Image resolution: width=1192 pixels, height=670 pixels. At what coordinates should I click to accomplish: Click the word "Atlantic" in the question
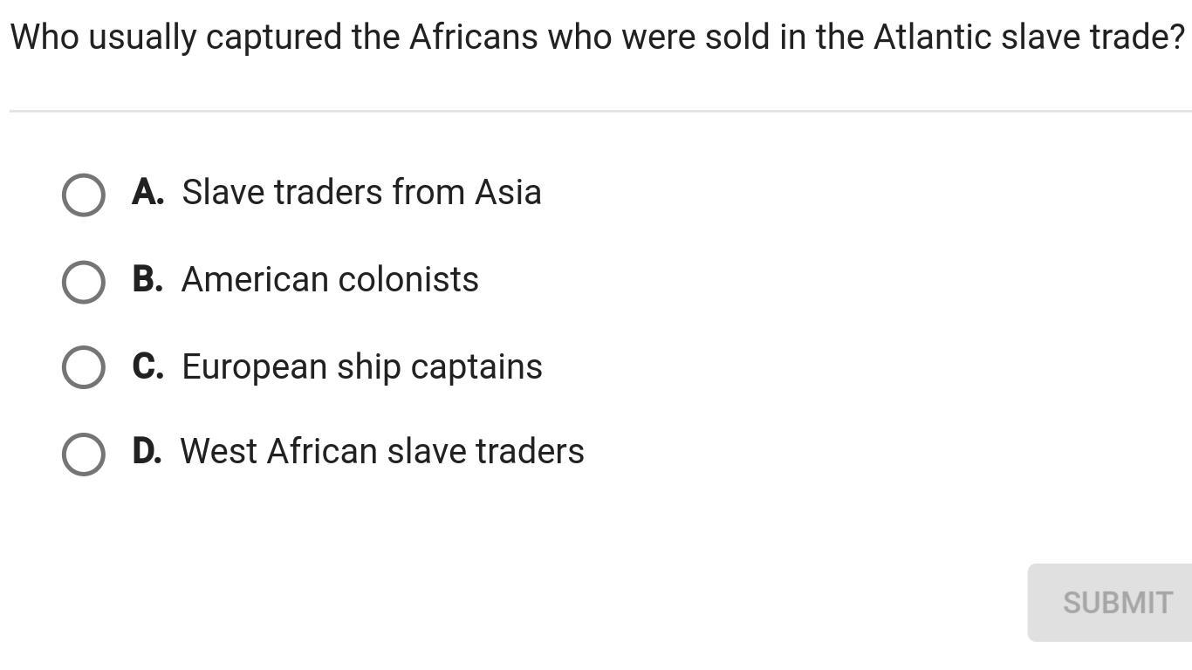pyautogui.click(x=932, y=38)
